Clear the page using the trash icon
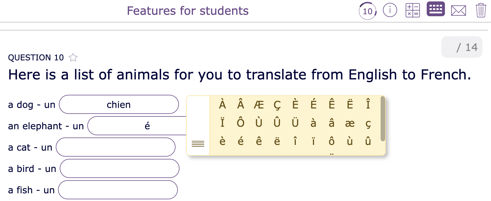Image resolution: width=491 pixels, height=201 pixels. coord(481,11)
